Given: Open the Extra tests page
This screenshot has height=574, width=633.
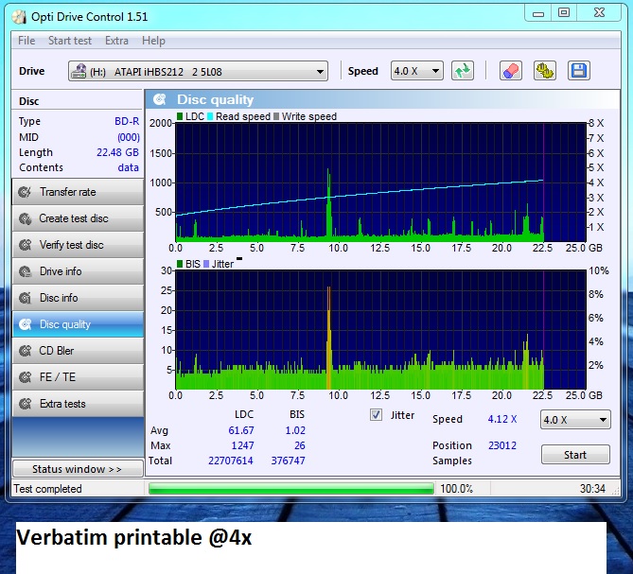Looking at the screenshot, I should tap(78, 404).
